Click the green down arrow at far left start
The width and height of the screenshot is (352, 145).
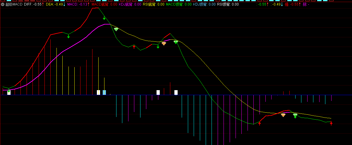(x=9, y=91)
